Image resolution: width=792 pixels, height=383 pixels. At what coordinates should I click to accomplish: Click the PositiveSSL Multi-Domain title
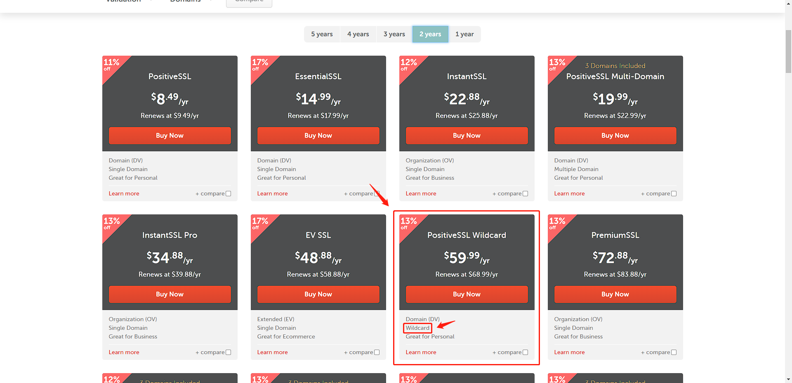[x=615, y=77]
